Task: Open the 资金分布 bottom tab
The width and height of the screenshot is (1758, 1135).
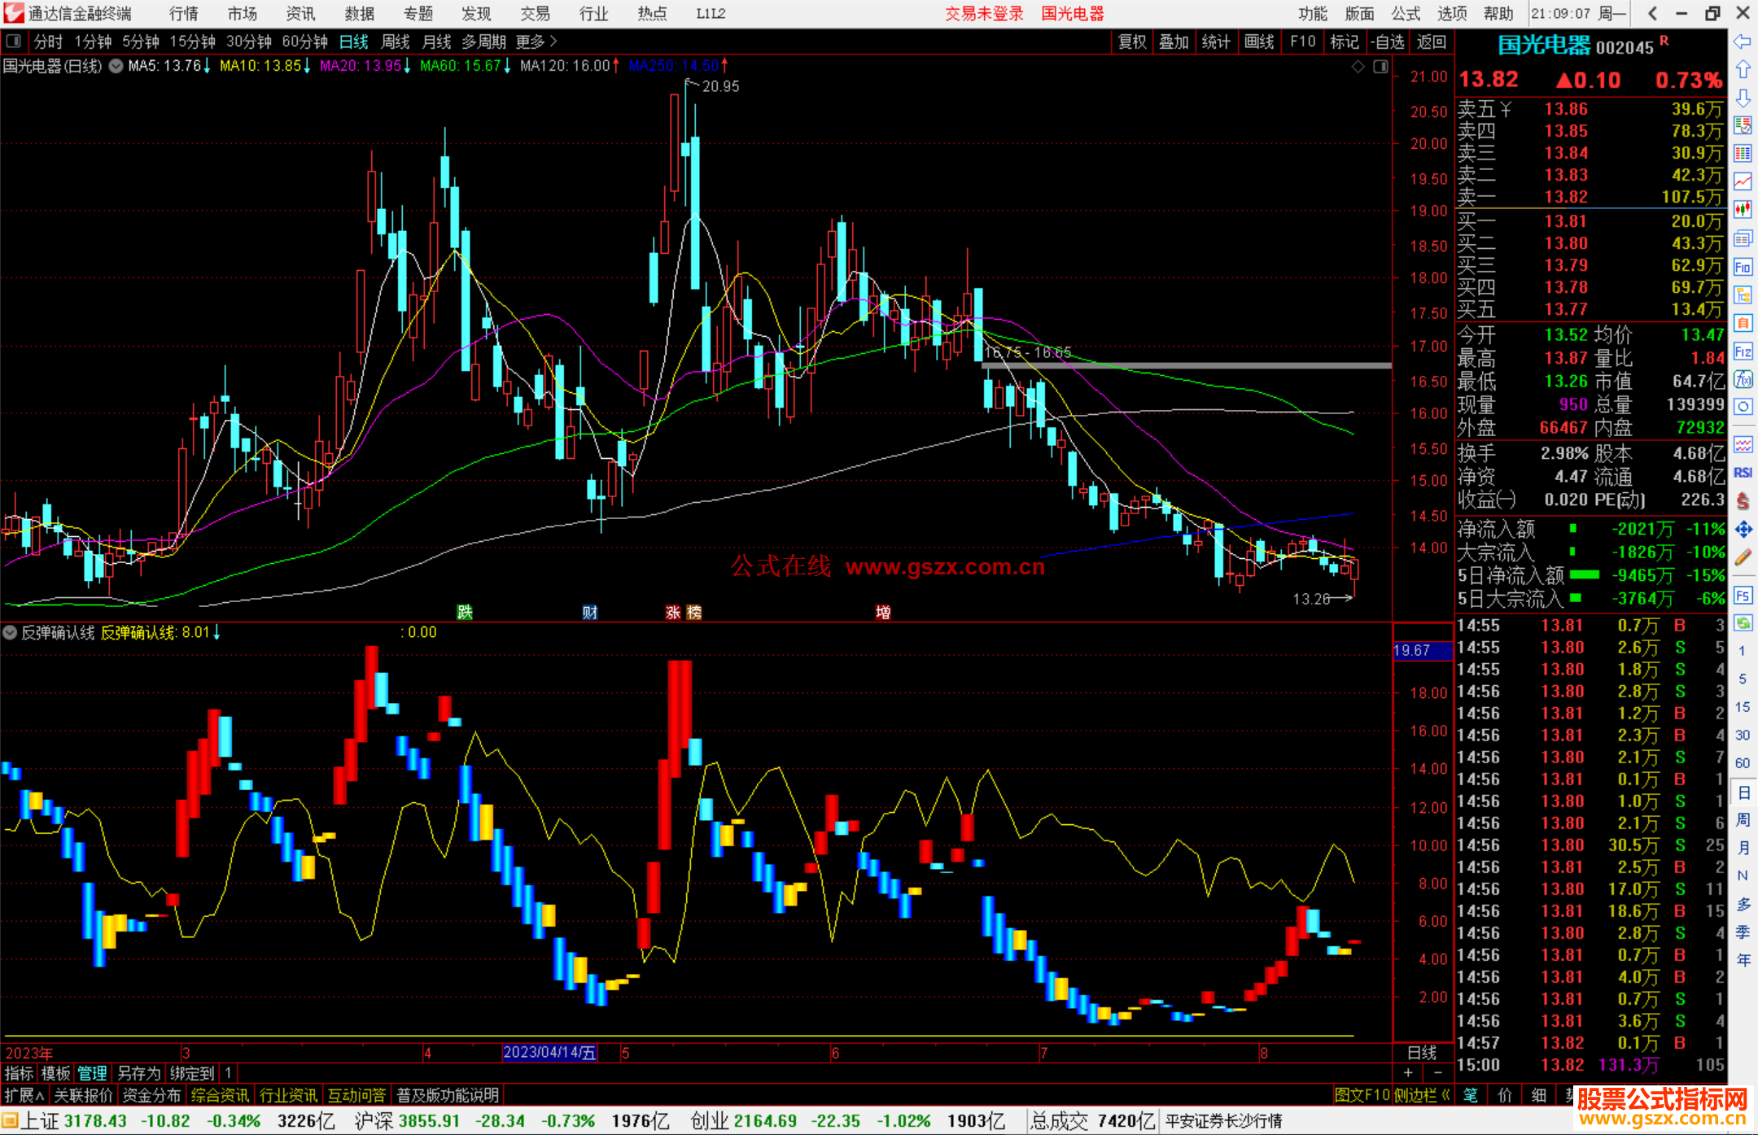Action: [151, 1095]
